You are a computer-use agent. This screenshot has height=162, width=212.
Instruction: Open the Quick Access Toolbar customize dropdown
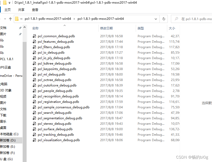[9, 2]
